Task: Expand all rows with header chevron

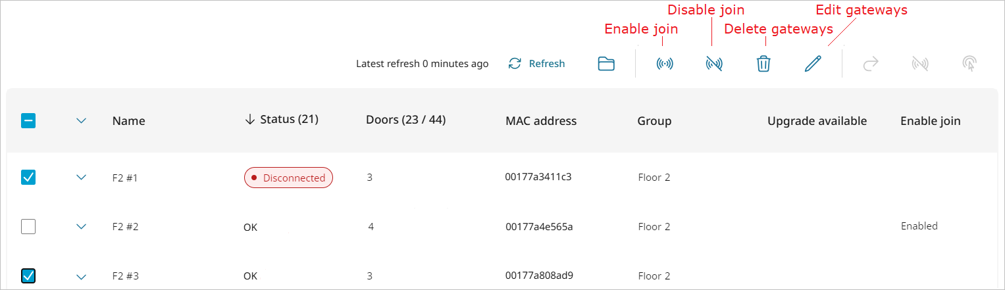Action: pos(82,121)
